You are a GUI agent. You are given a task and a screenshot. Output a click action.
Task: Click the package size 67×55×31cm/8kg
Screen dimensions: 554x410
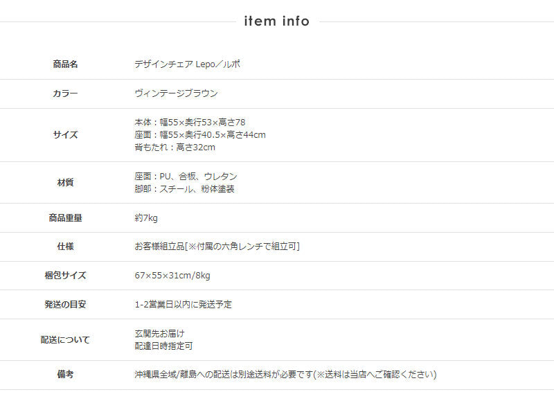[x=172, y=276]
